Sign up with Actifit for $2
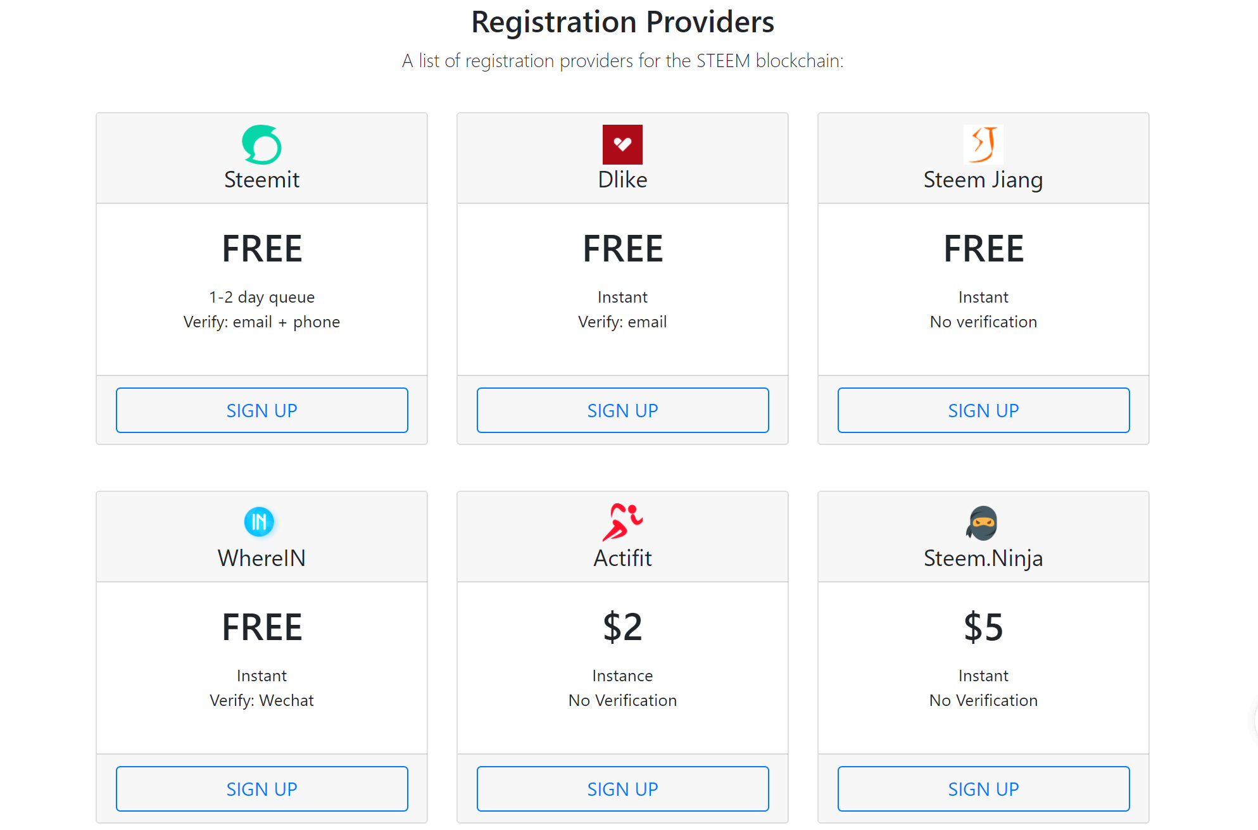 (x=622, y=789)
